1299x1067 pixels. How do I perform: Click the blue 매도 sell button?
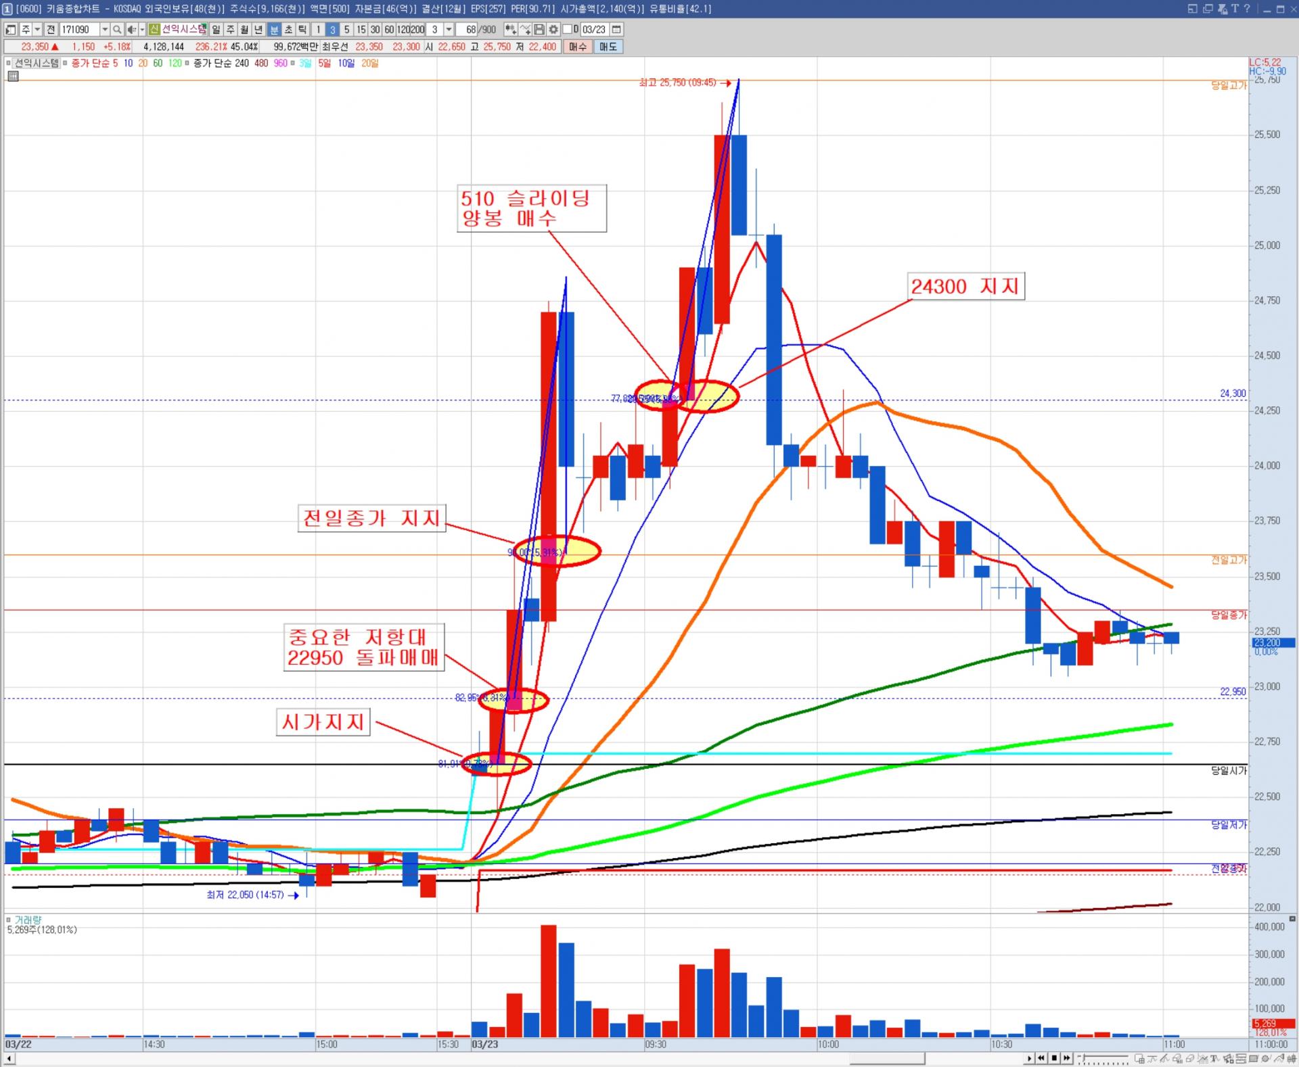pyautogui.click(x=608, y=47)
